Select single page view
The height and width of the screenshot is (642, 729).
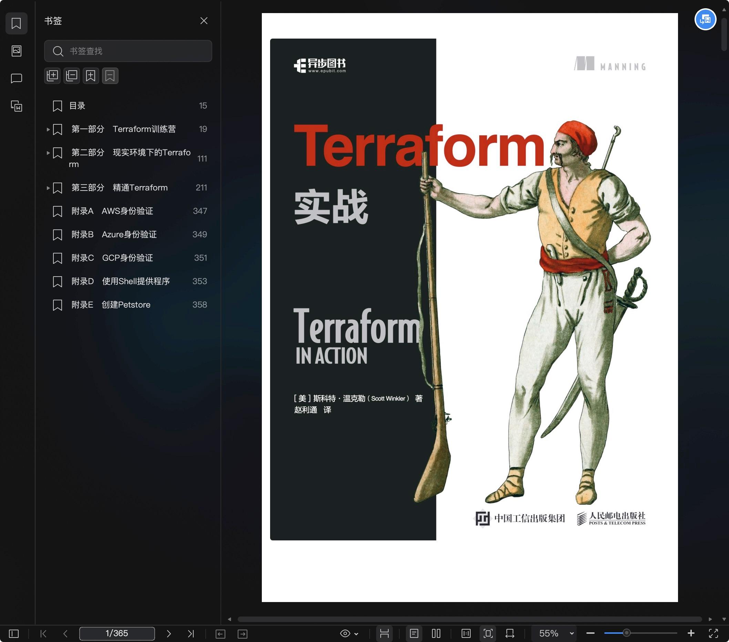click(414, 633)
